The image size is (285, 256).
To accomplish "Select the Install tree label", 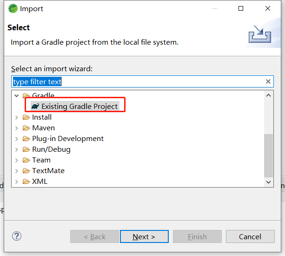I will (42, 117).
